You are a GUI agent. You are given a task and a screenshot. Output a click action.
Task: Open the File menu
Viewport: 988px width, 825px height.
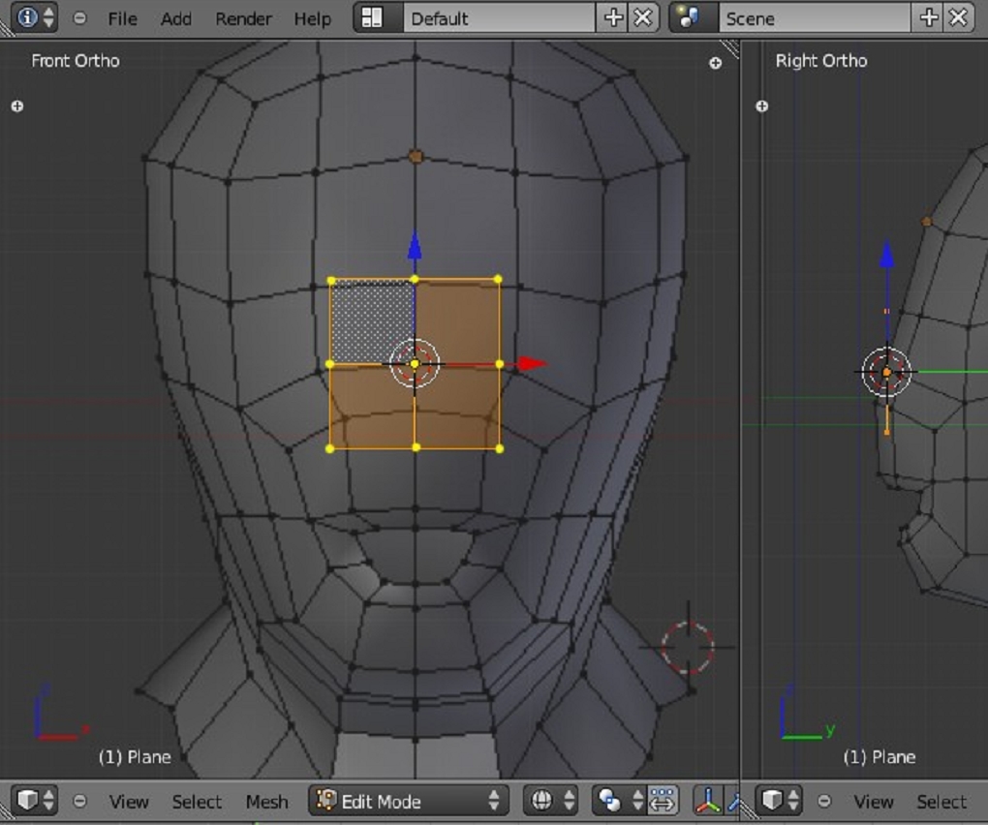(x=122, y=18)
